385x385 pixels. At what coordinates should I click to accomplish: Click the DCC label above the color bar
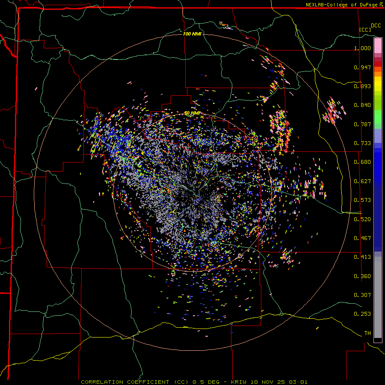click(x=376, y=26)
